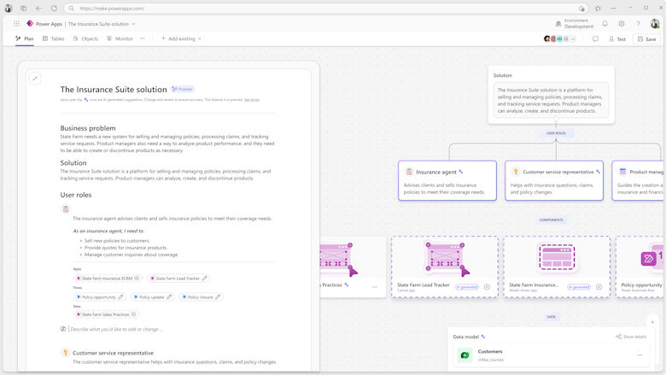Open the settings gear in the header
666x375 pixels.
[622, 24]
